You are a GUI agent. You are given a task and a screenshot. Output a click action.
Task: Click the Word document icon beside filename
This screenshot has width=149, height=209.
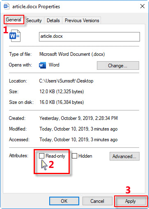pyautogui.click(x=15, y=36)
